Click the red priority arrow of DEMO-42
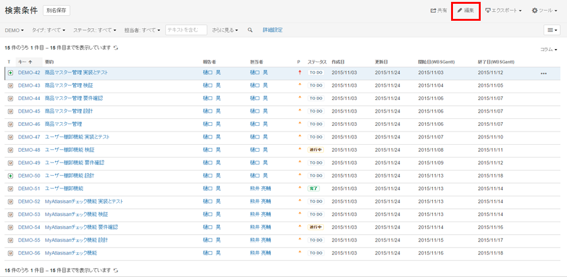 pos(299,72)
